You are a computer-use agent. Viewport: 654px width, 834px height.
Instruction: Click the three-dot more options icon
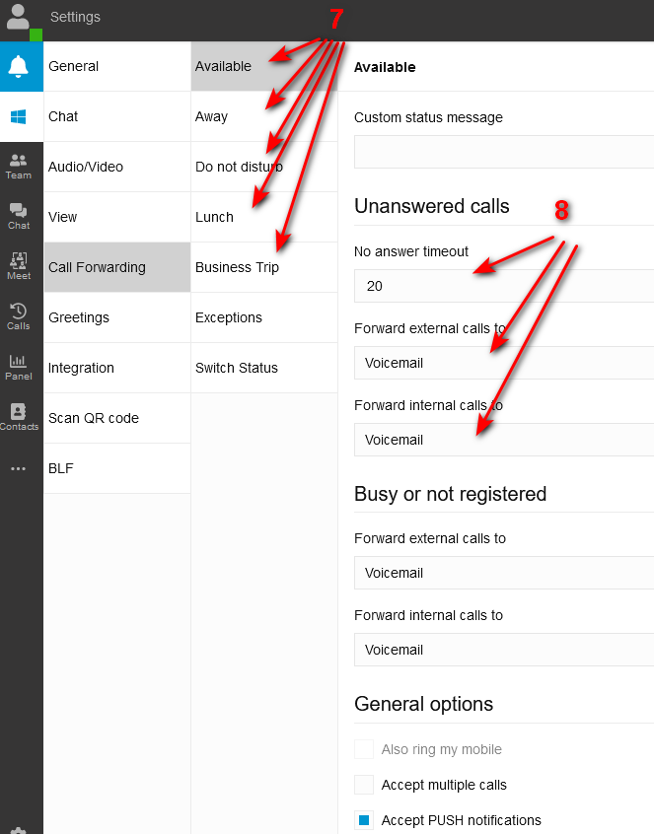(19, 468)
